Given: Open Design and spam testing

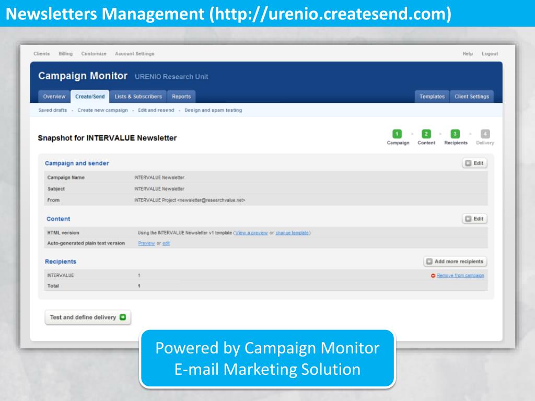Looking at the screenshot, I should [213, 110].
